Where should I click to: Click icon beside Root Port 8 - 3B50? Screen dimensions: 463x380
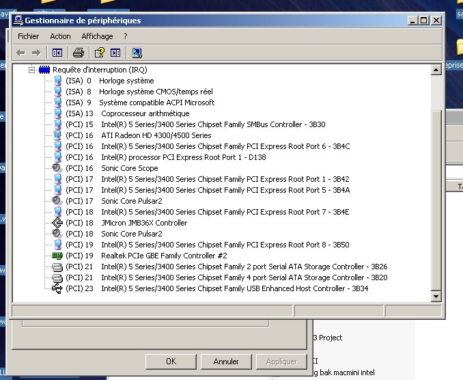[58, 245]
